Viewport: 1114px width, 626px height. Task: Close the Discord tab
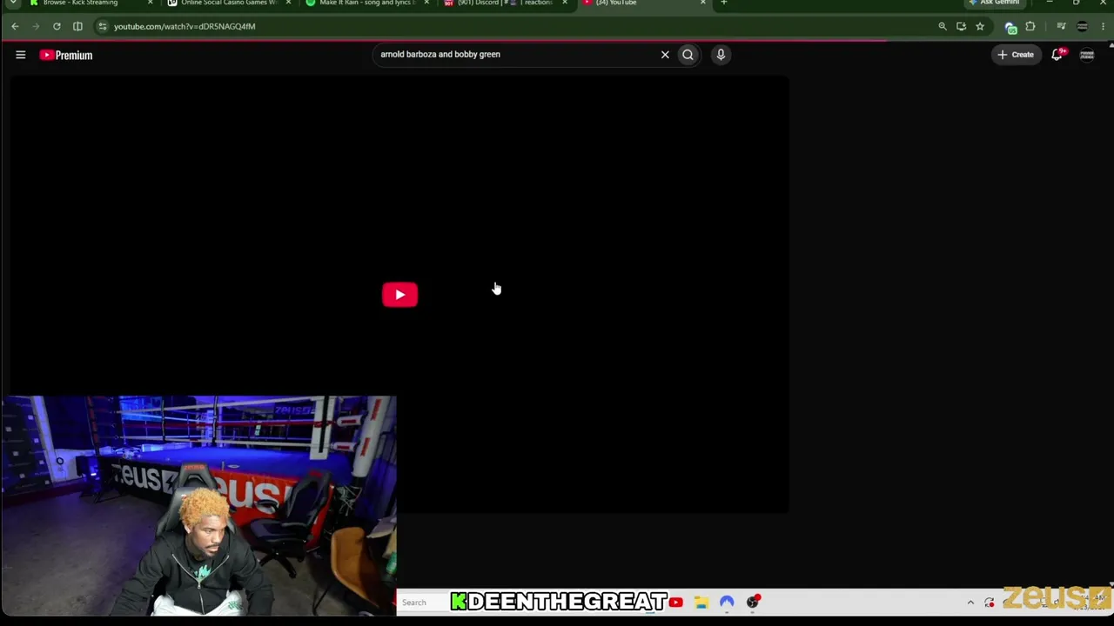565,3
